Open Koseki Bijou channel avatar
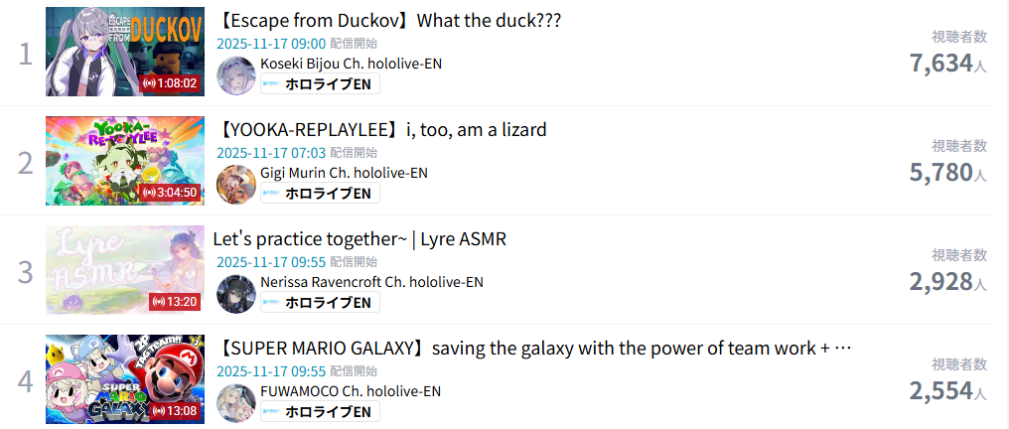This screenshot has width=1009, height=429. click(236, 75)
